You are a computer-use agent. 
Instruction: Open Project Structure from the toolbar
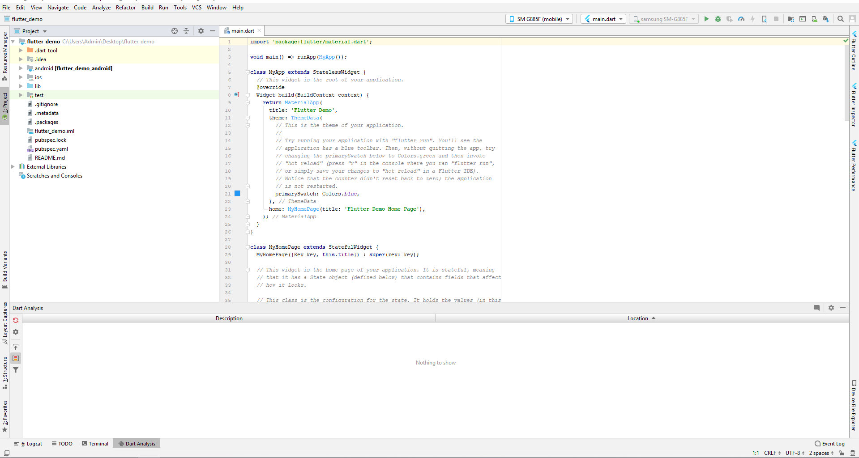tap(791, 19)
